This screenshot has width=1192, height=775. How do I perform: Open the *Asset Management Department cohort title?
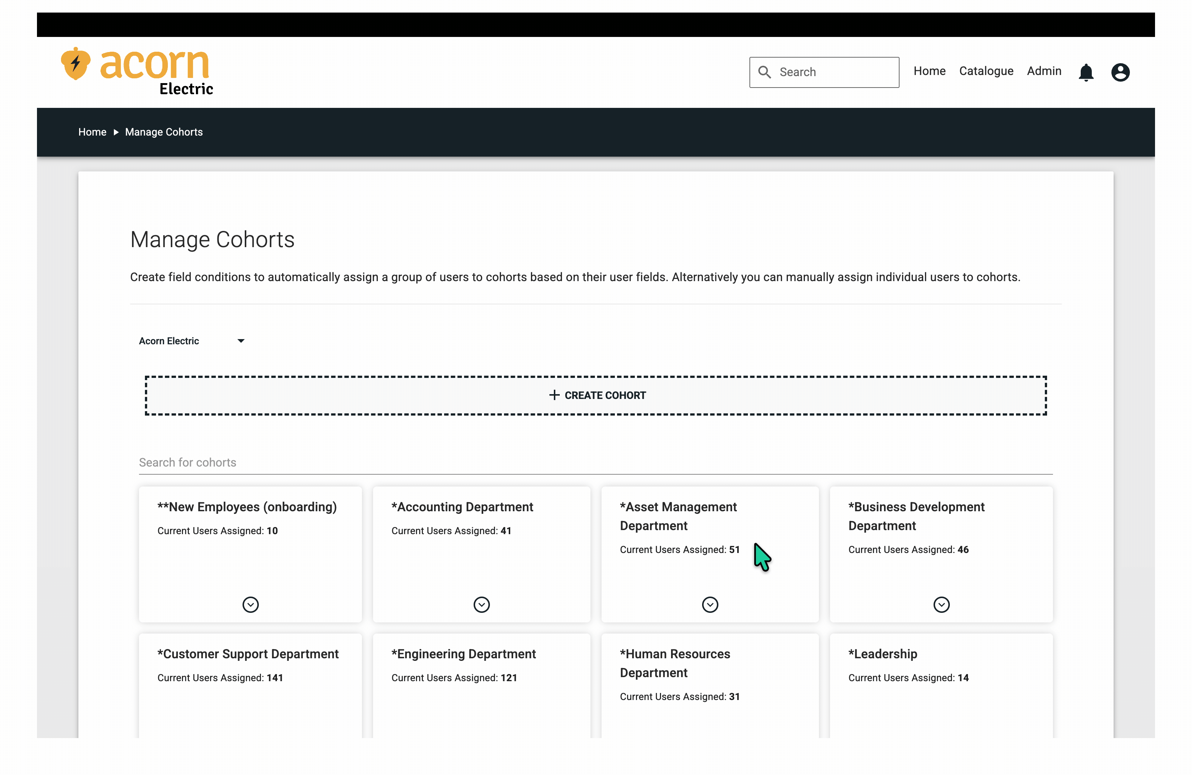(678, 516)
